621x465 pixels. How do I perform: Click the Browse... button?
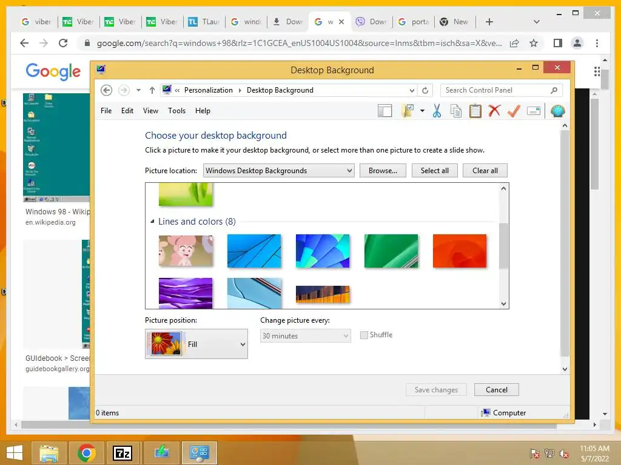pyautogui.click(x=383, y=170)
